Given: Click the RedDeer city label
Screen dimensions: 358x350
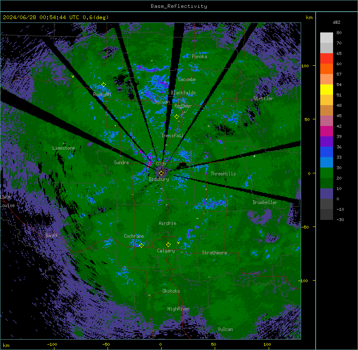Looking at the screenshot, I should pyautogui.click(x=183, y=106).
